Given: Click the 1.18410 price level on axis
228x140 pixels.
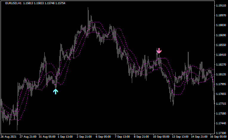Looking at the screenshot, I should pyautogui.click(x=221, y=55).
